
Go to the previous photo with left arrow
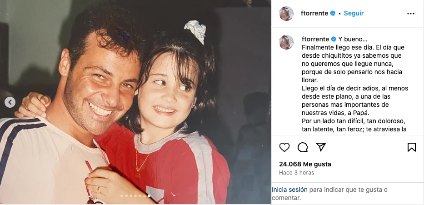[10, 102]
